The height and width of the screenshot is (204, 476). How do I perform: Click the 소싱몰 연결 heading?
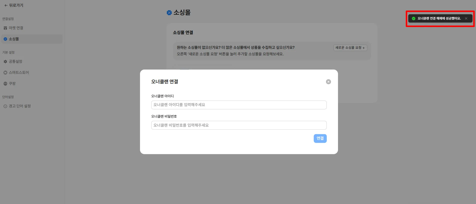pyautogui.click(x=183, y=33)
